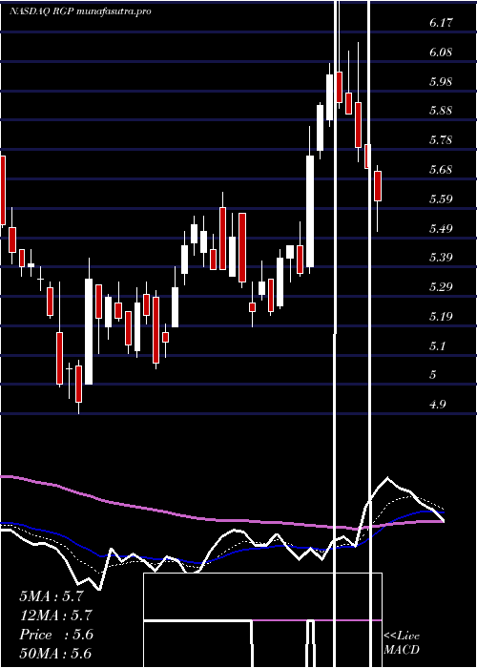Pick the 5.49 price axis value
The image size is (477, 668).
tap(440, 229)
